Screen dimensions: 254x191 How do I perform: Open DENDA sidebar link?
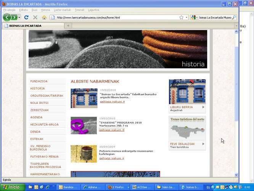[35, 132]
